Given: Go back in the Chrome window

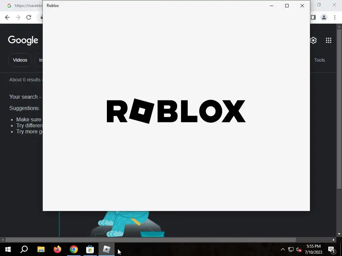Looking at the screenshot, I should point(7,17).
